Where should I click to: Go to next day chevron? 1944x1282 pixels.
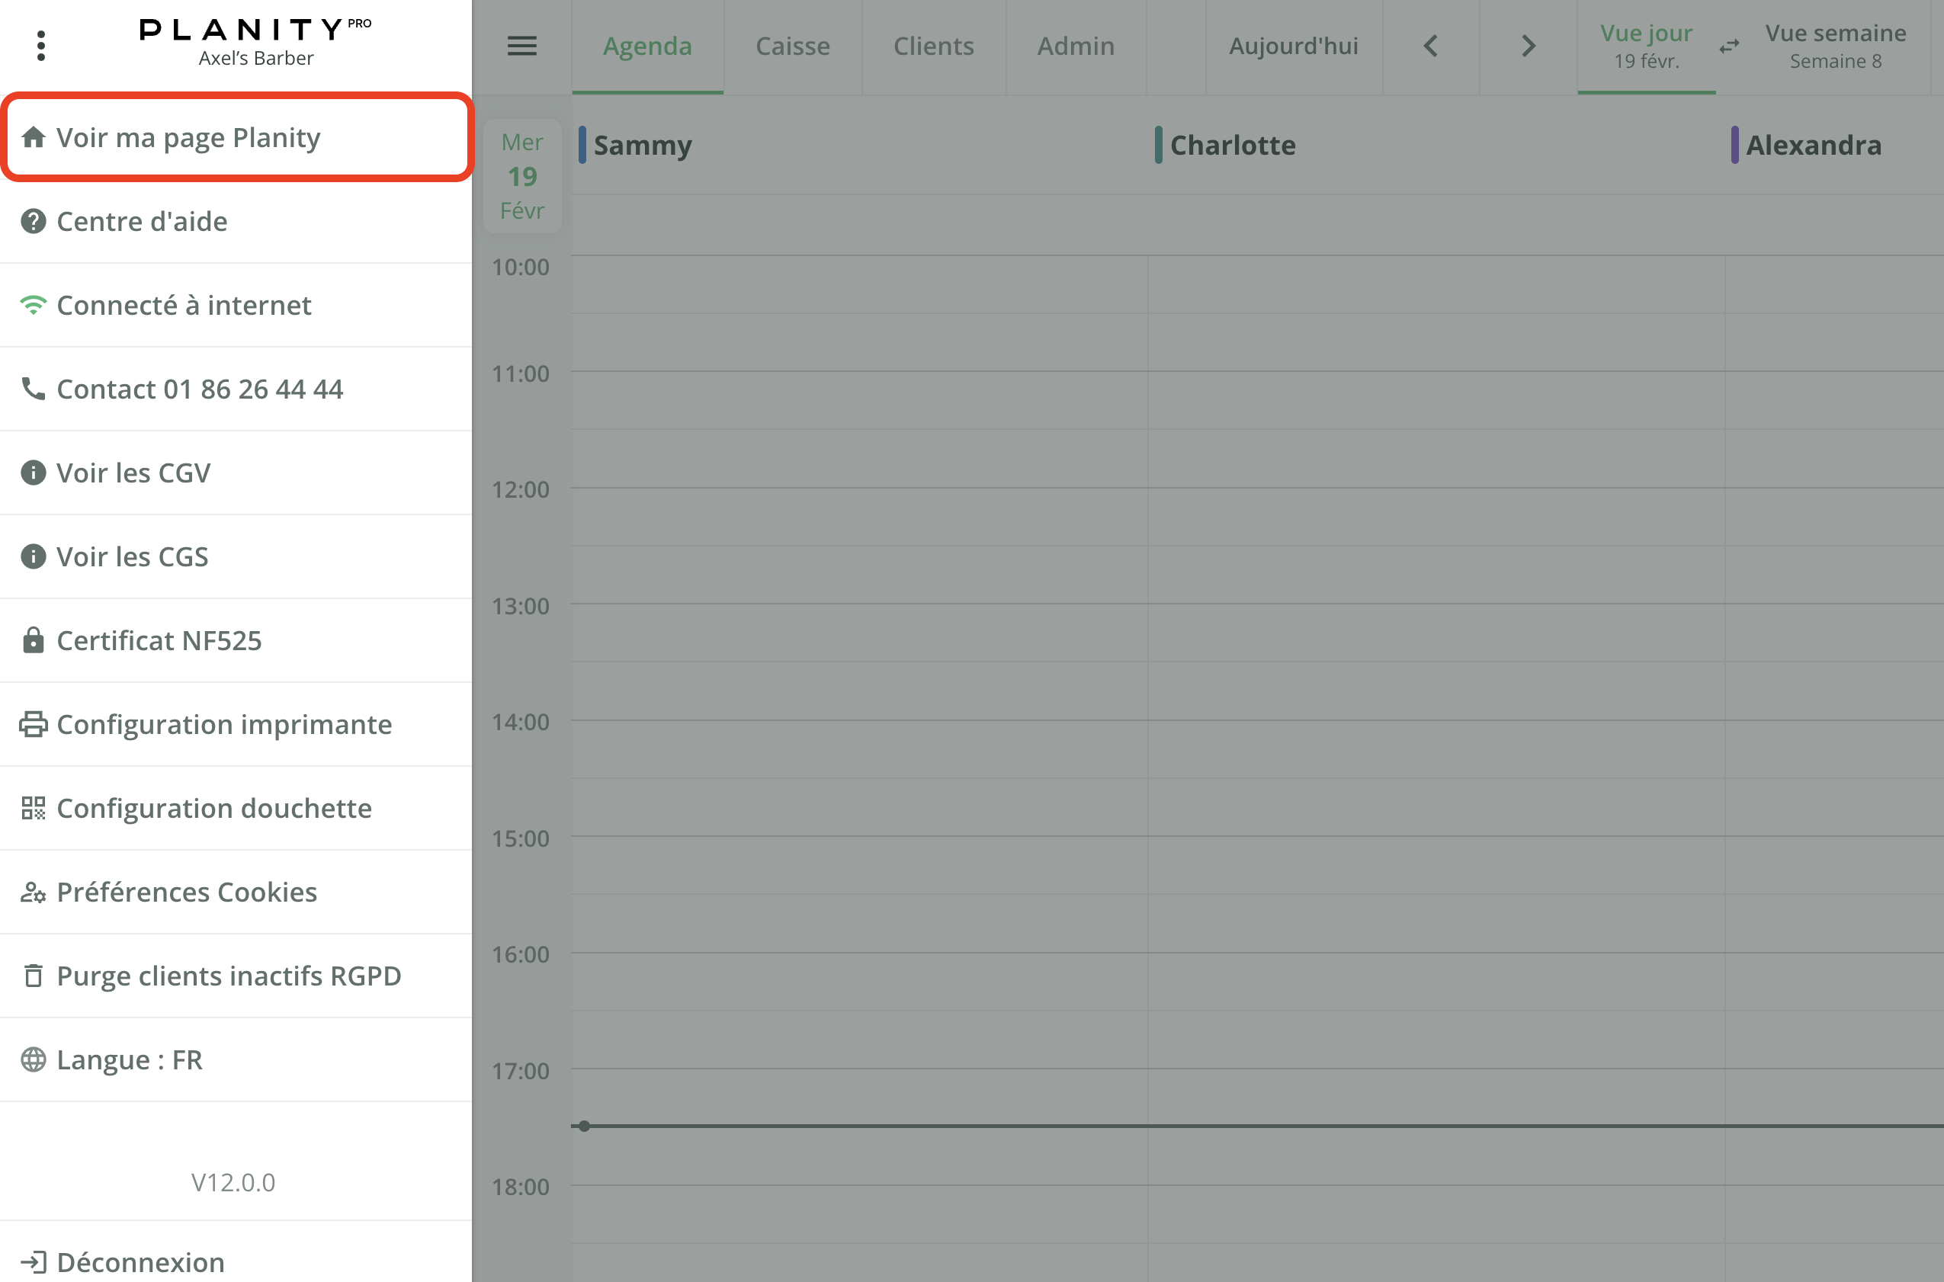tap(1528, 46)
